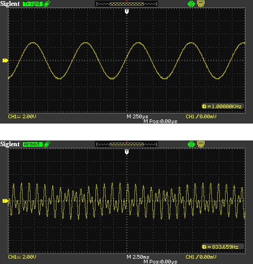Click the green pencil icon beside Trig'd
Screen dimensions: 253x264
click(47, 4)
